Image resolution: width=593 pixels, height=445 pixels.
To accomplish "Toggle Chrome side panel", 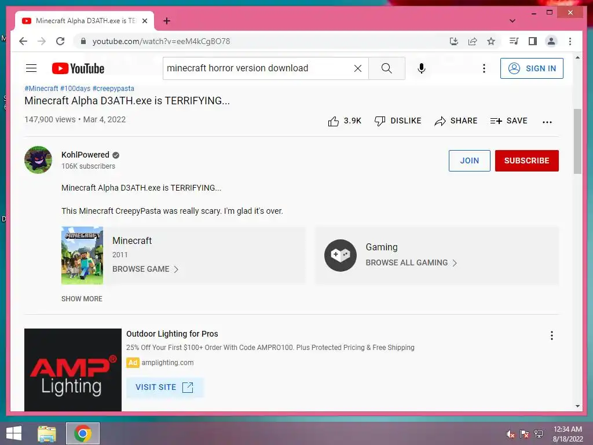I will 533,41.
